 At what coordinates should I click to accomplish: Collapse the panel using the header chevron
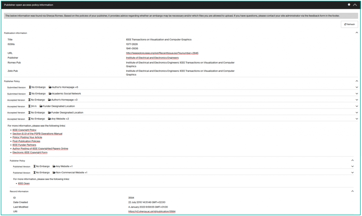click(x=355, y=5)
